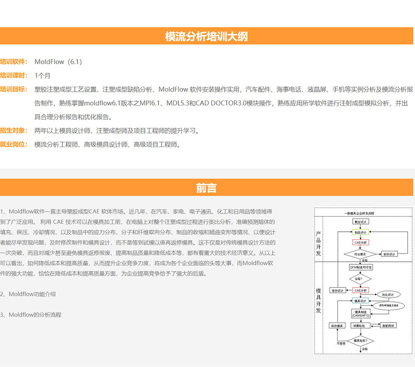Click the 两年以上模具设计师 enrollment text
Screen dimensions: 415x367
(x=117, y=131)
